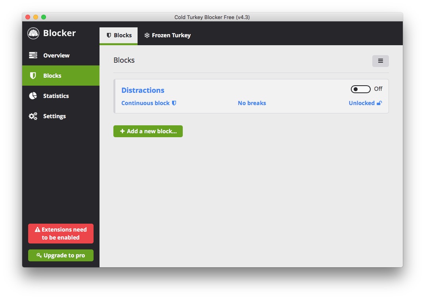The height and width of the screenshot is (299, 425).
Task: Open the Distractions block name link
Action: 143,90
